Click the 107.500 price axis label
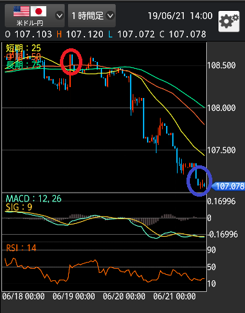The height and width of the screenshot is (313, 245). pos(221,150)
